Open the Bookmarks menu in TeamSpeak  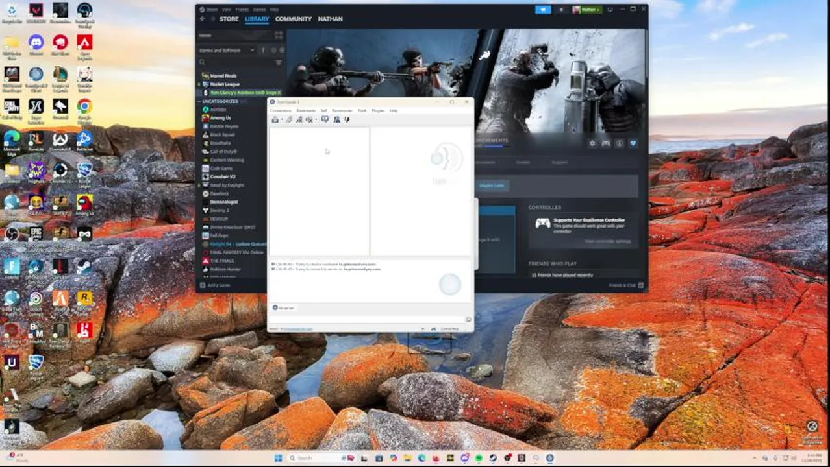pos(306,110)
